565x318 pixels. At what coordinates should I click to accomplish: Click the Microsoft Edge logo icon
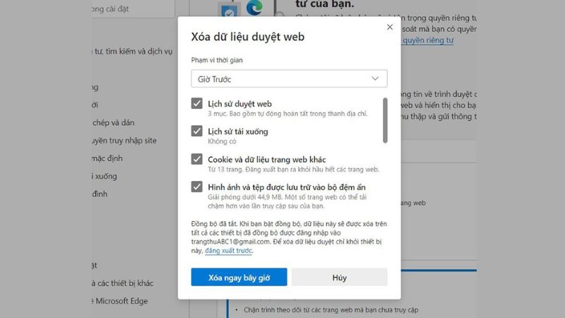(254, 8)
